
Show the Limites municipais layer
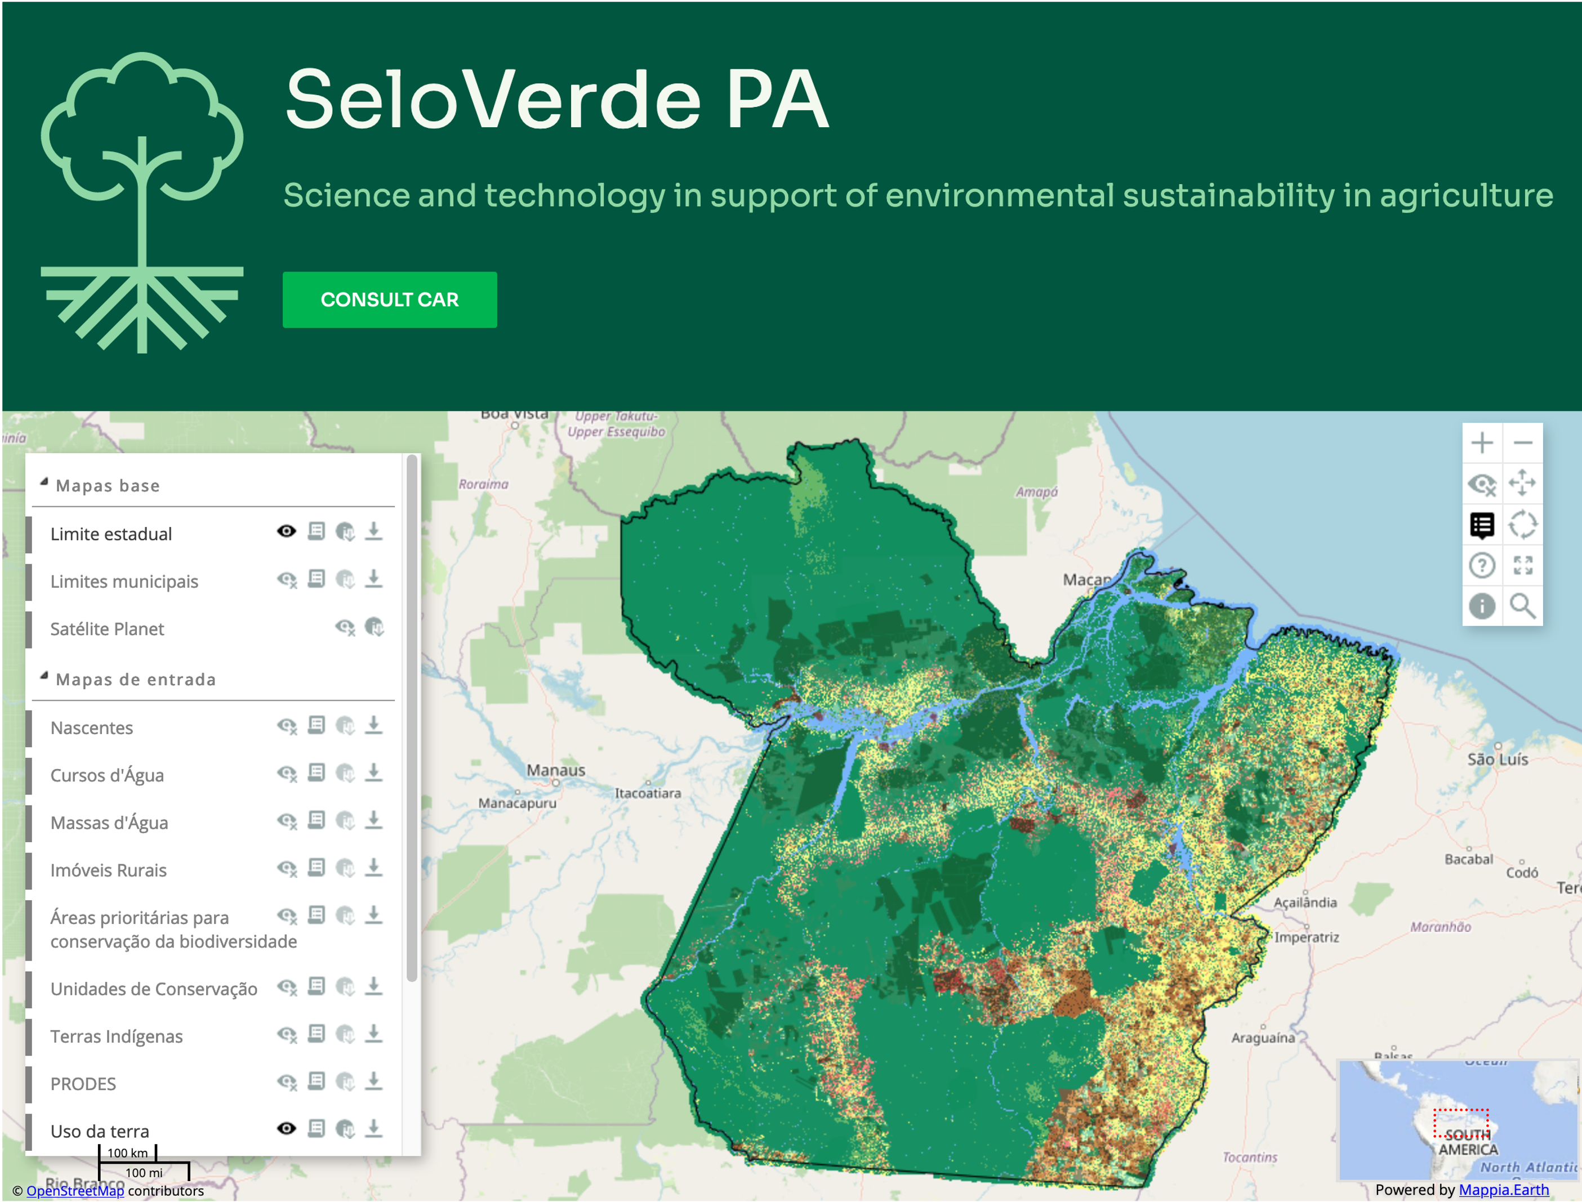click(x=286, y=579)
